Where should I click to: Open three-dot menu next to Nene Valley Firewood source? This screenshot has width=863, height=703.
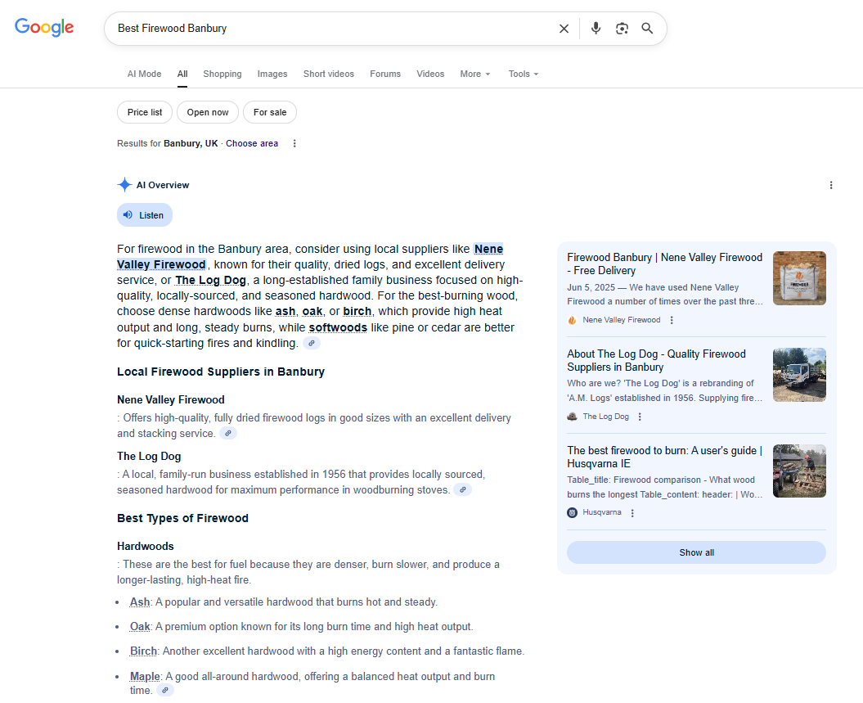point(672,320)
